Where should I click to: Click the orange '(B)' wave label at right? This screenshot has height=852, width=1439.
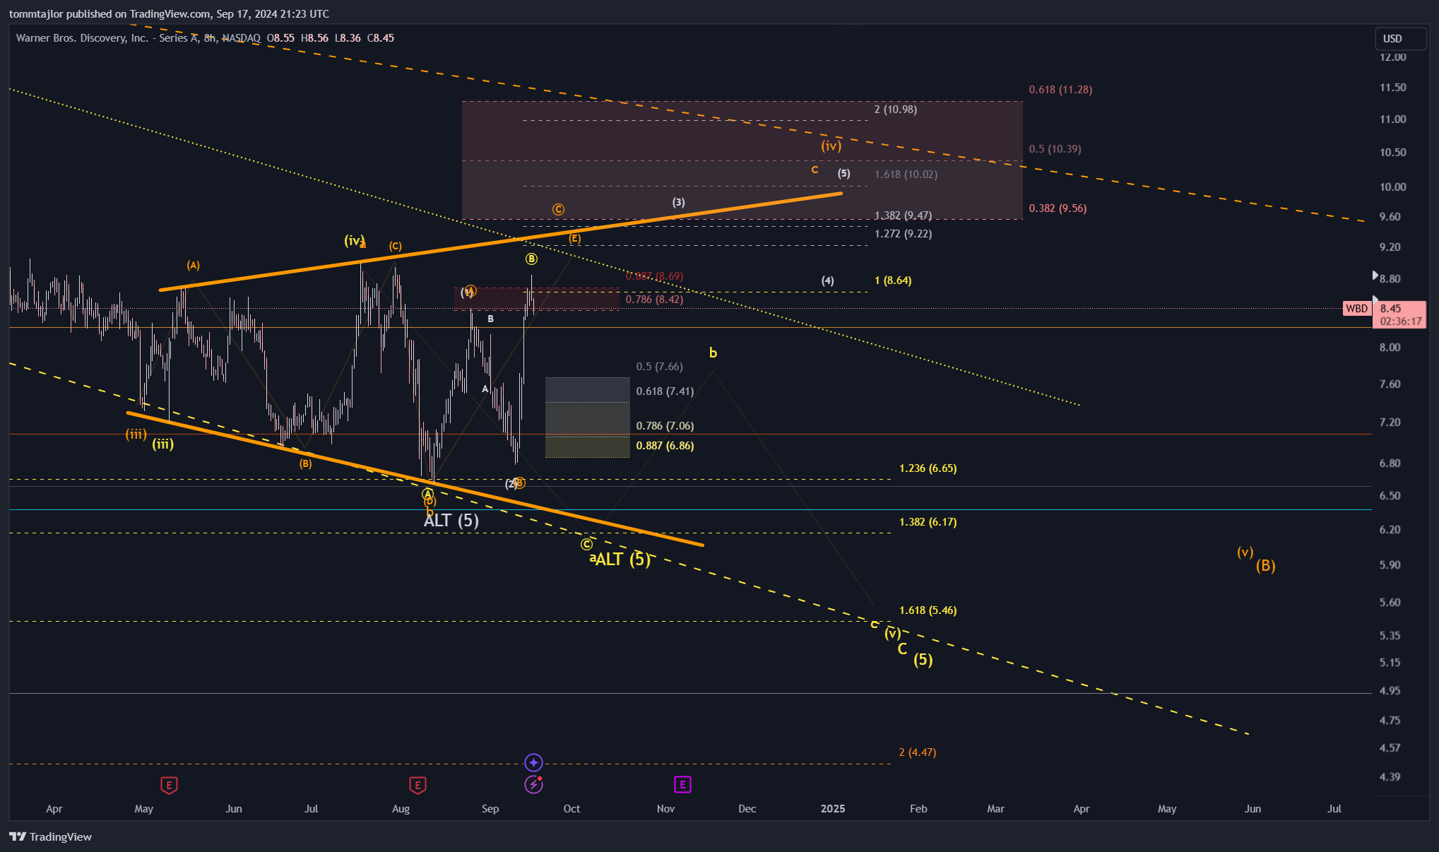(x=1265, y=566)
